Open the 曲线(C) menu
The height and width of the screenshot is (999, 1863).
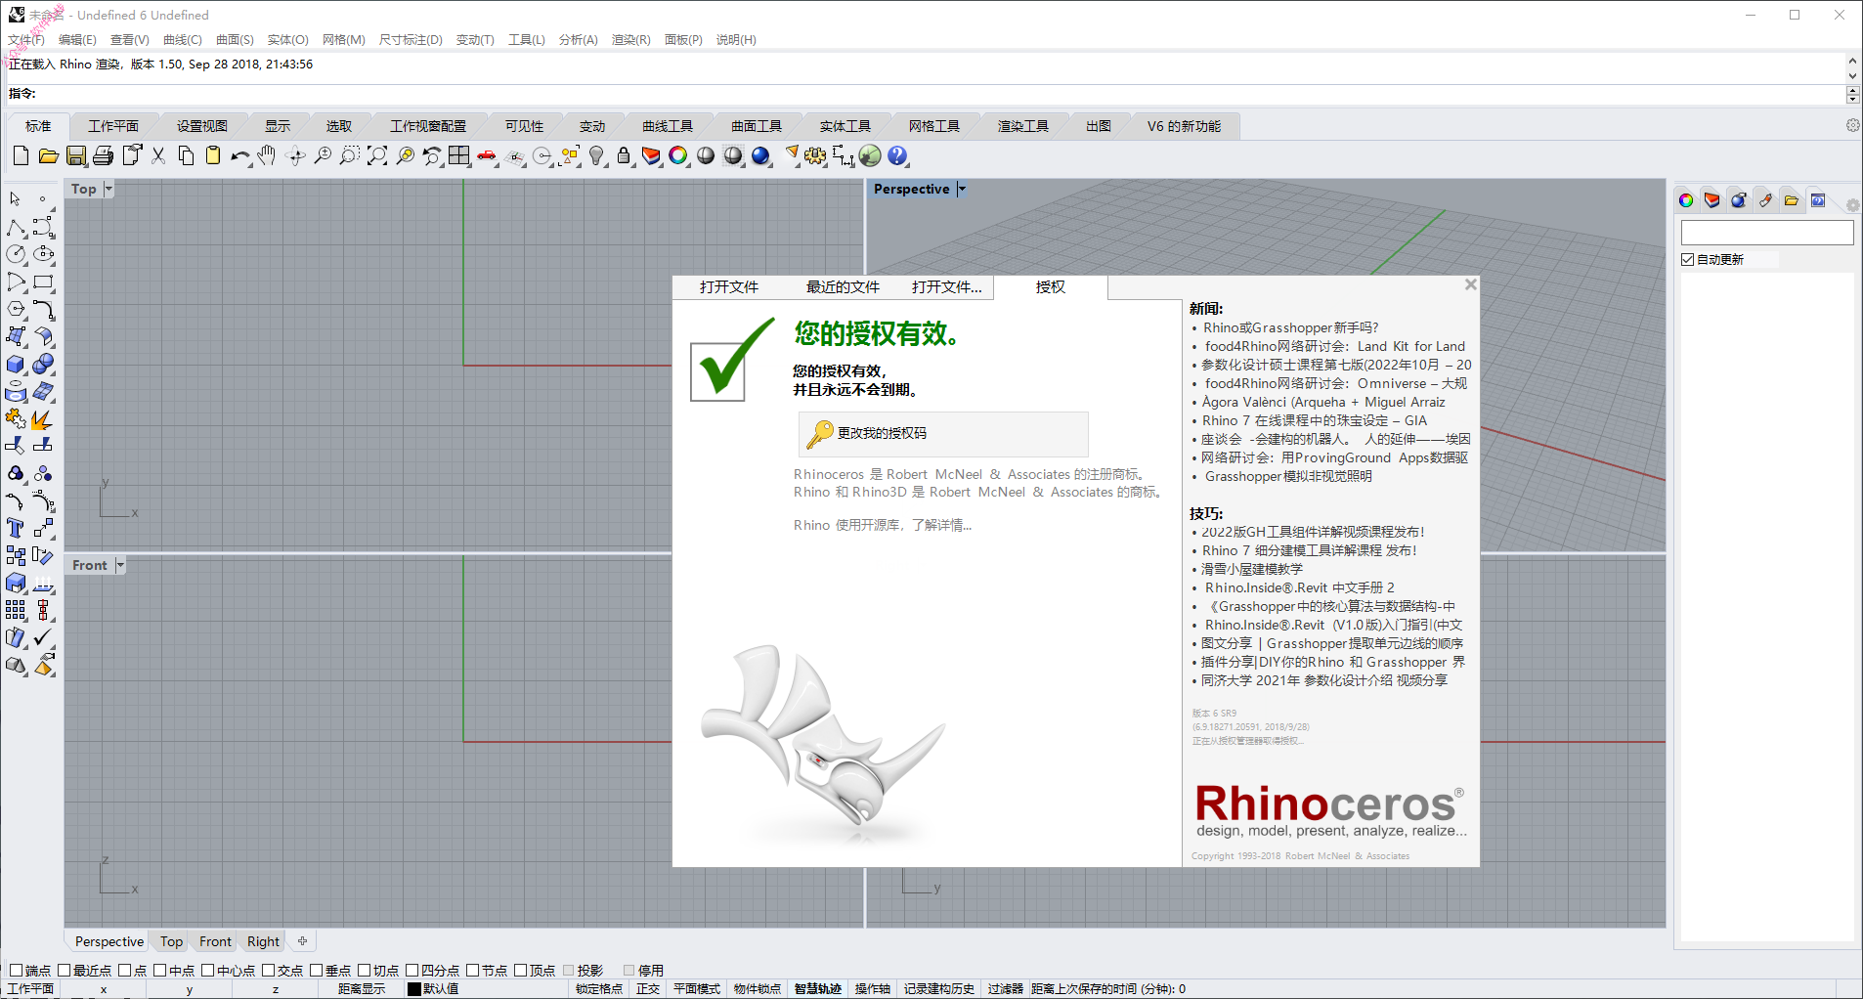[183, 40]
